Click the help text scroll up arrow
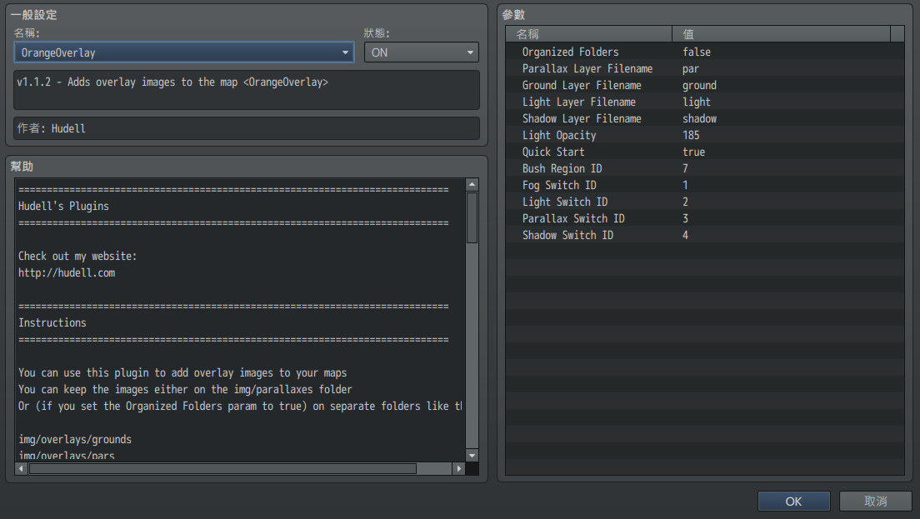This screenshot has width=920, height=519. [x=472, y=185]
